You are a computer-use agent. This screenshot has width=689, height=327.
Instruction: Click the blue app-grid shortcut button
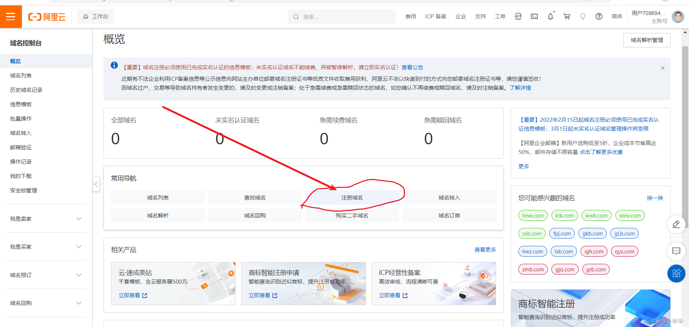[x=676, y=274]
